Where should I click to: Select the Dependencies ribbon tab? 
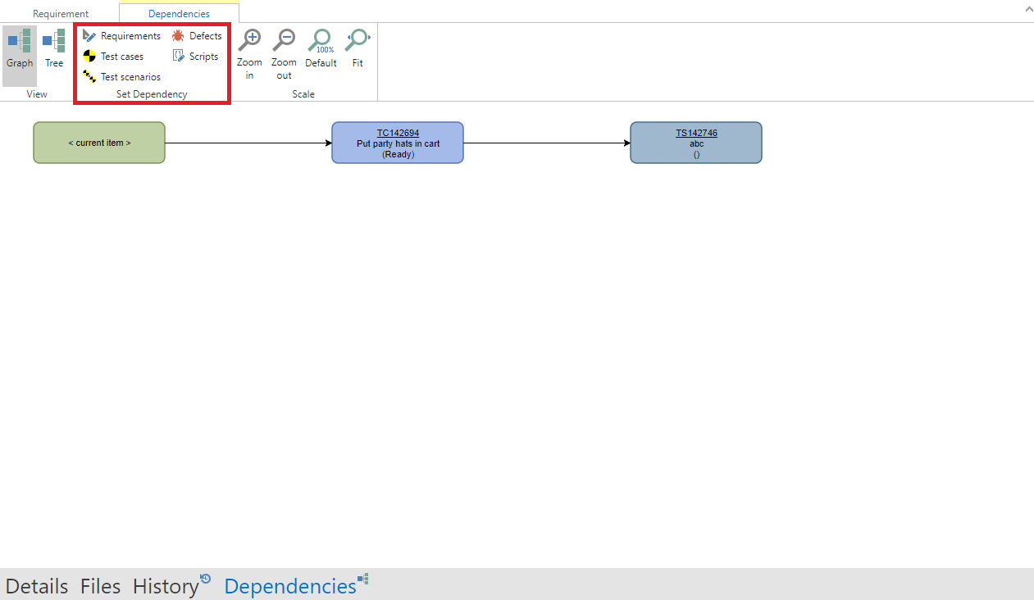(x=179, y=14)
